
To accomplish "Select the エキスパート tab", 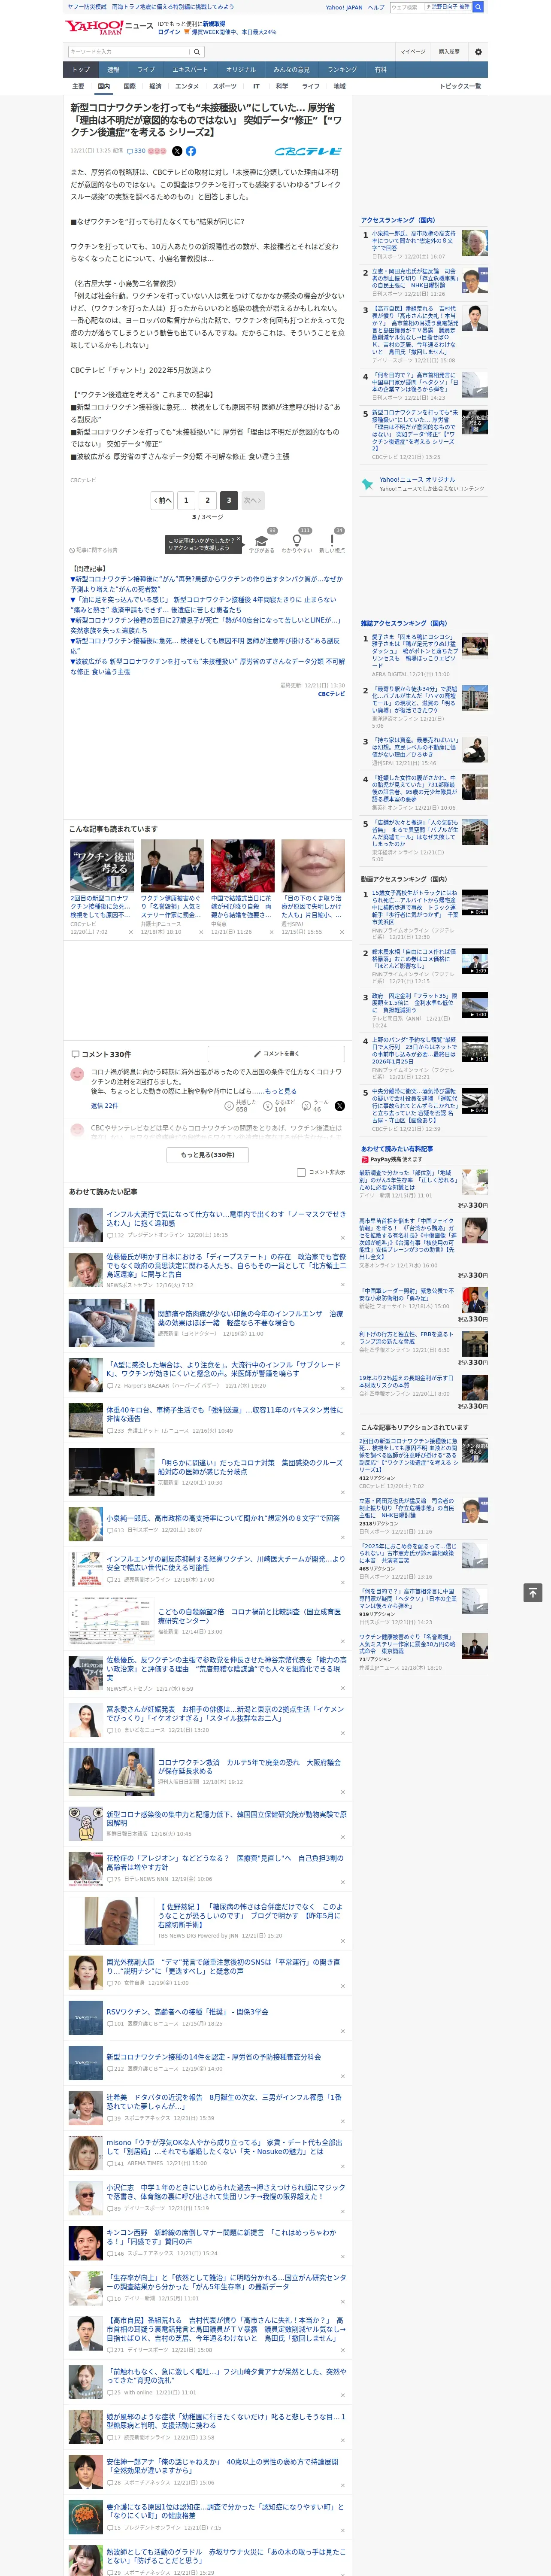I will click(190, 70).
